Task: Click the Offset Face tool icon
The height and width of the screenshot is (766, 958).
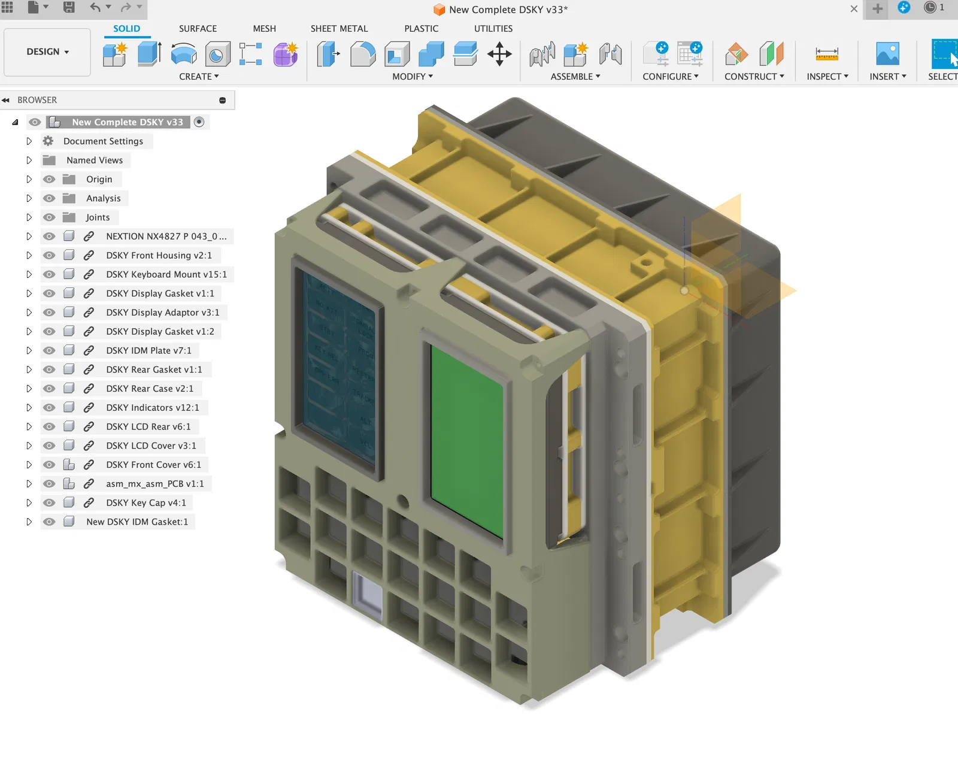Action: [465, 54]
